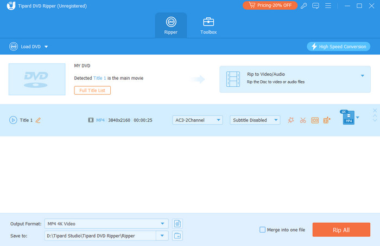Screen dimensions: 380x246
Task: Expand the Rip to Video/Audio dropdown
Action: [362, 76]
